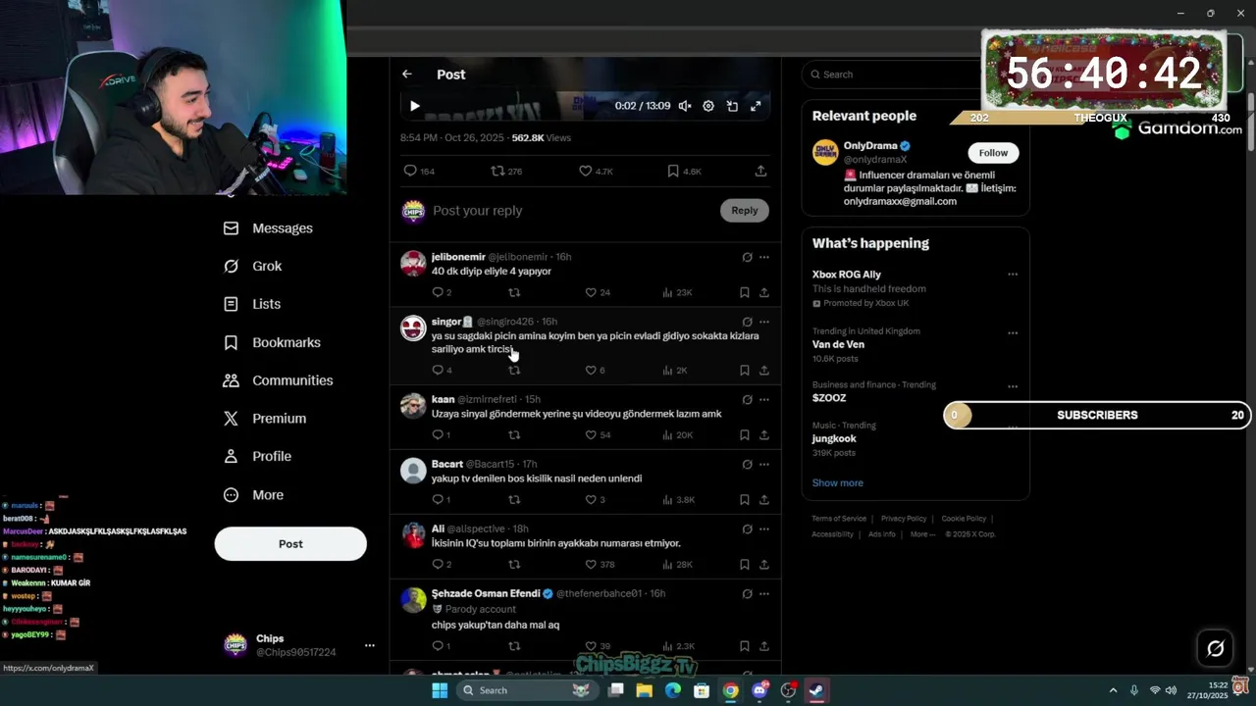
Task: Bookmark the main post with 4.6K bookmarks
Action: pos(684,171)
